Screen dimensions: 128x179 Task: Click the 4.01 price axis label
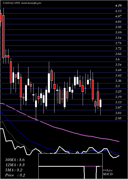point(118,22)
